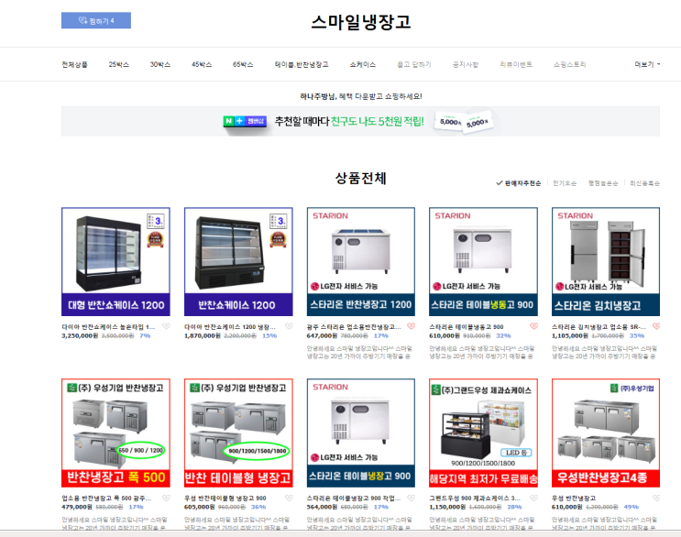681x537 pixels.
Task: Click the price 1,105,000원
Action: 570,335
